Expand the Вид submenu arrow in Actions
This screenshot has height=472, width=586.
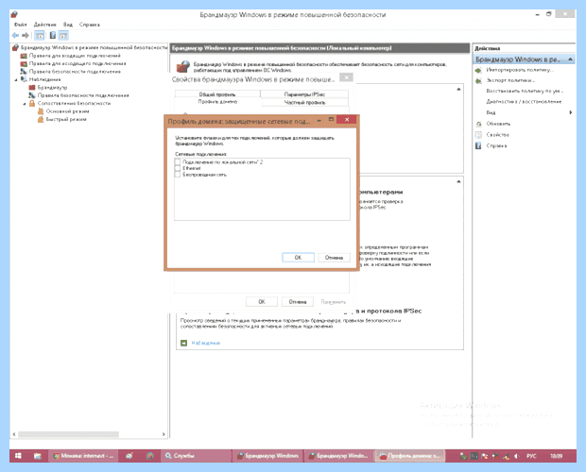coord(571,112)
